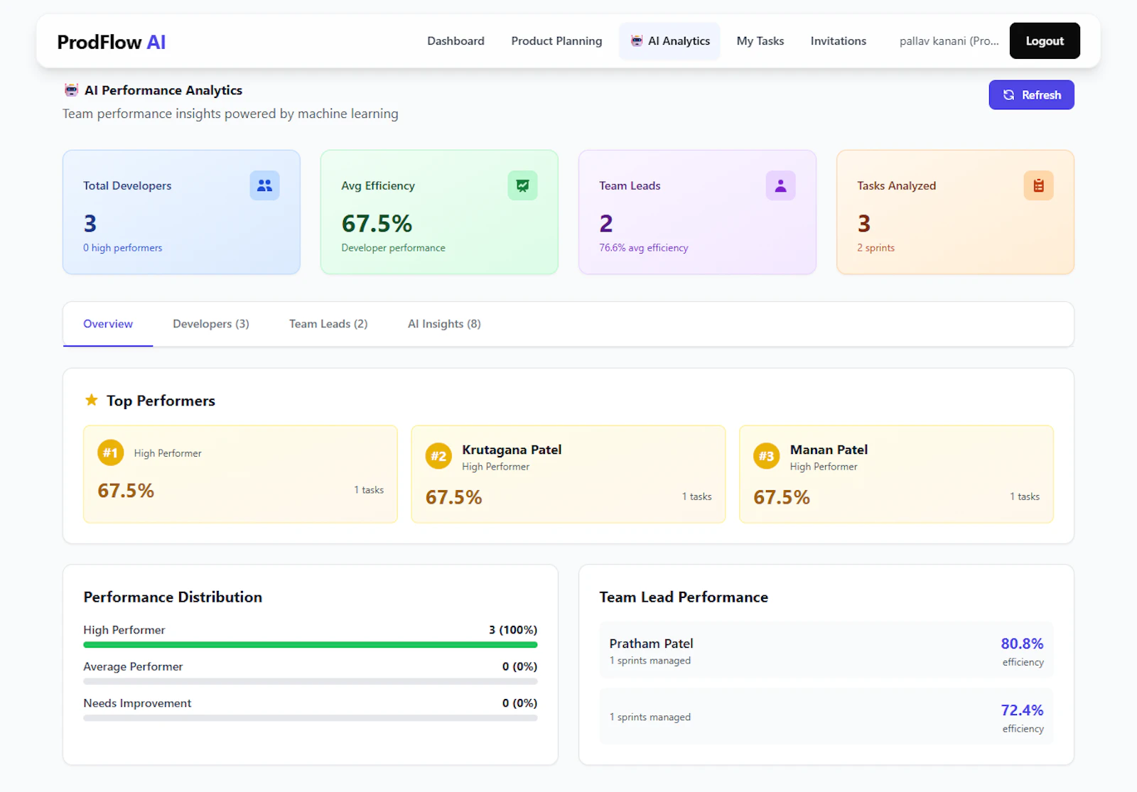Select Pratham Patel's performance entry
The width and height of the screenshot is (1137, 792).
[826, 650]
